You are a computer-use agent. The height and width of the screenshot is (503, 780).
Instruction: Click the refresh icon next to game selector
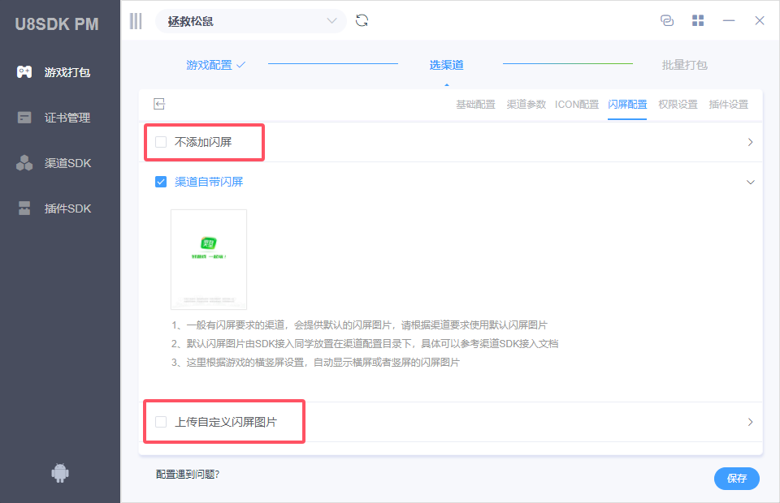(x=362, y=20)
